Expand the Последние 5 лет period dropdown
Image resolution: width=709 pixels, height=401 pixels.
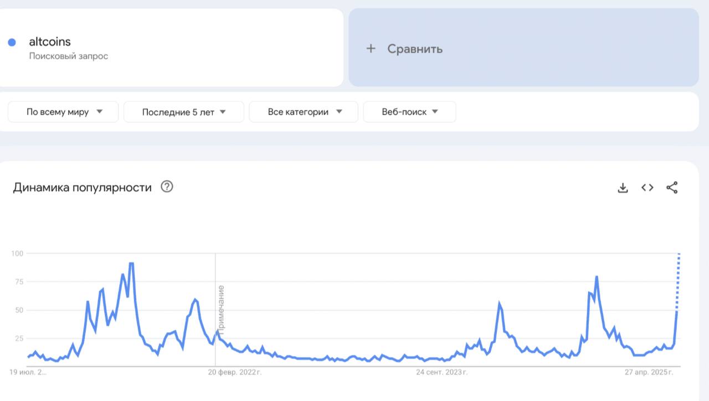point(184,112)
